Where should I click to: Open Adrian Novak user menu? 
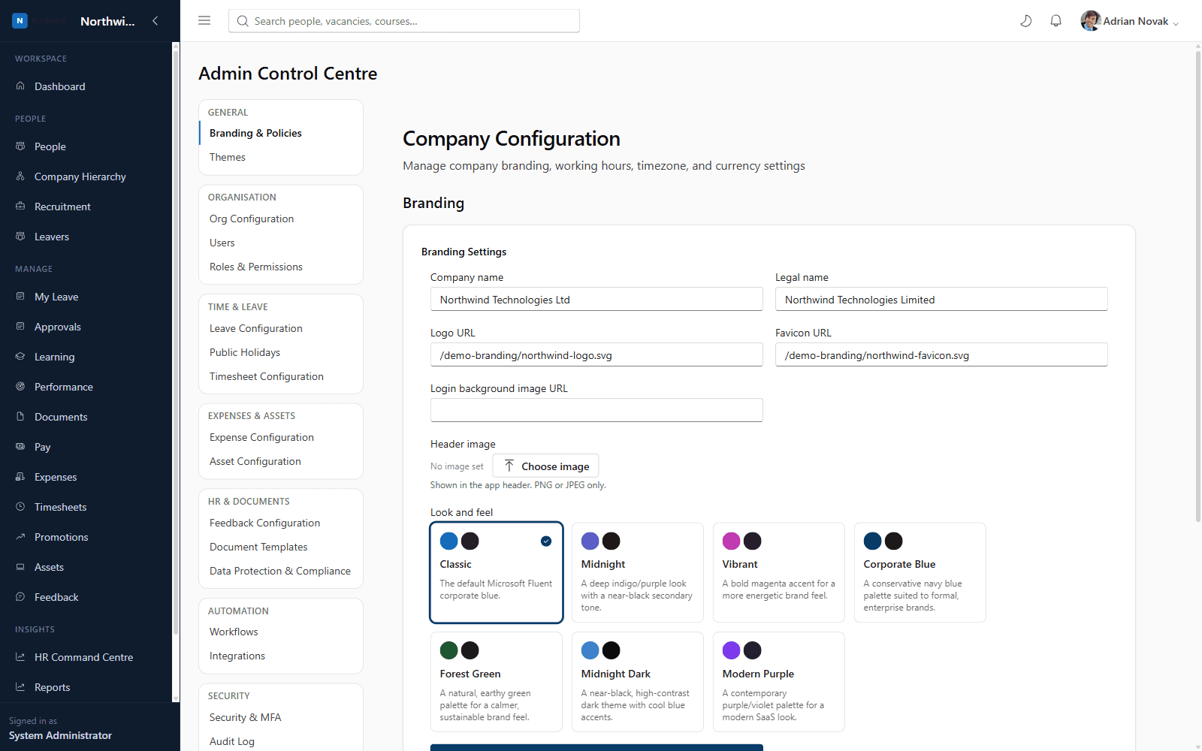pos(1130,21)
